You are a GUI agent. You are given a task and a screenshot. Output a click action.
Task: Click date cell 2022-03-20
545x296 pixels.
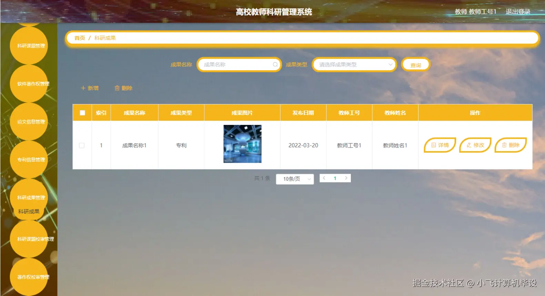pyautogui.click(x=303, y=146)
